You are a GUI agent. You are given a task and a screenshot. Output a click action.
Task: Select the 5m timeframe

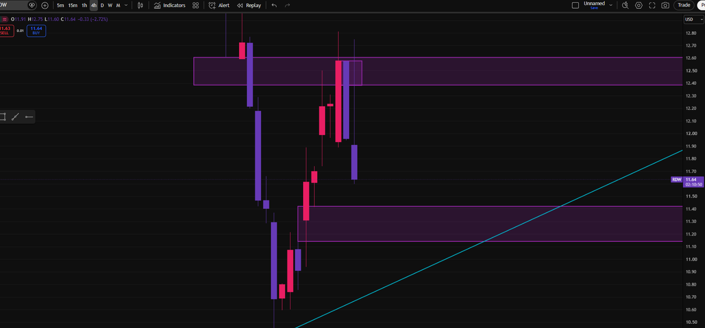(x=61, y=5)
